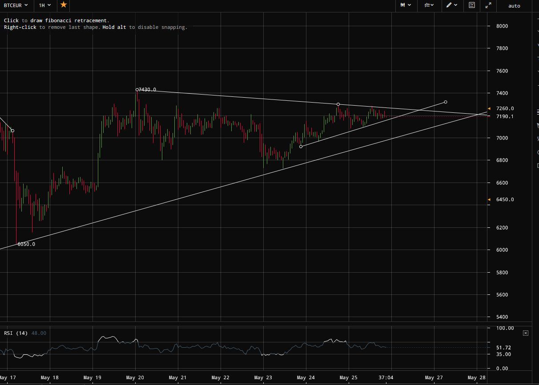Click the May 20 date on time axis
Screen dimensions: 539x385
pyautogui.click(x=135, y=377)
